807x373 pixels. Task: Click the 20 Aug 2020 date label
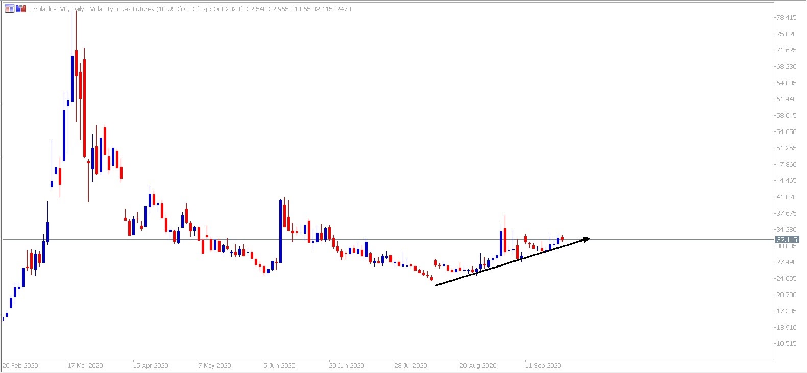(x=478, y=366)
